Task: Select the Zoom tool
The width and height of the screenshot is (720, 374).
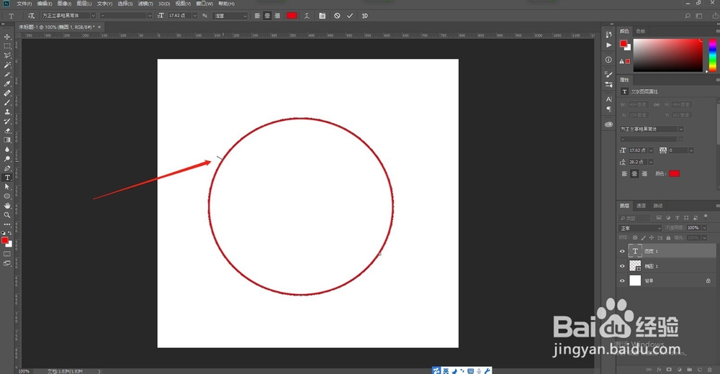Action: pos(7,215)
